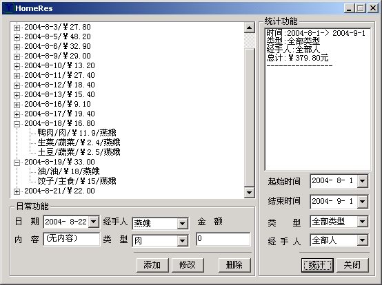This screenshot has height=285, width=382.
Task: Click the 删除 button
Action: 234,265
